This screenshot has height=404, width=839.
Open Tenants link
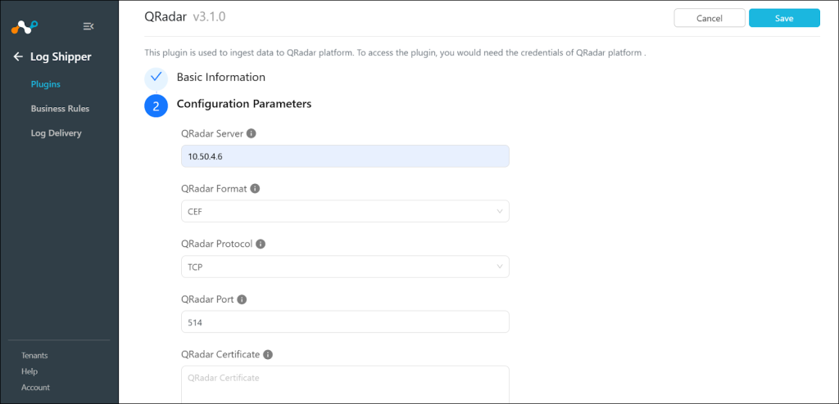(34, 356)
